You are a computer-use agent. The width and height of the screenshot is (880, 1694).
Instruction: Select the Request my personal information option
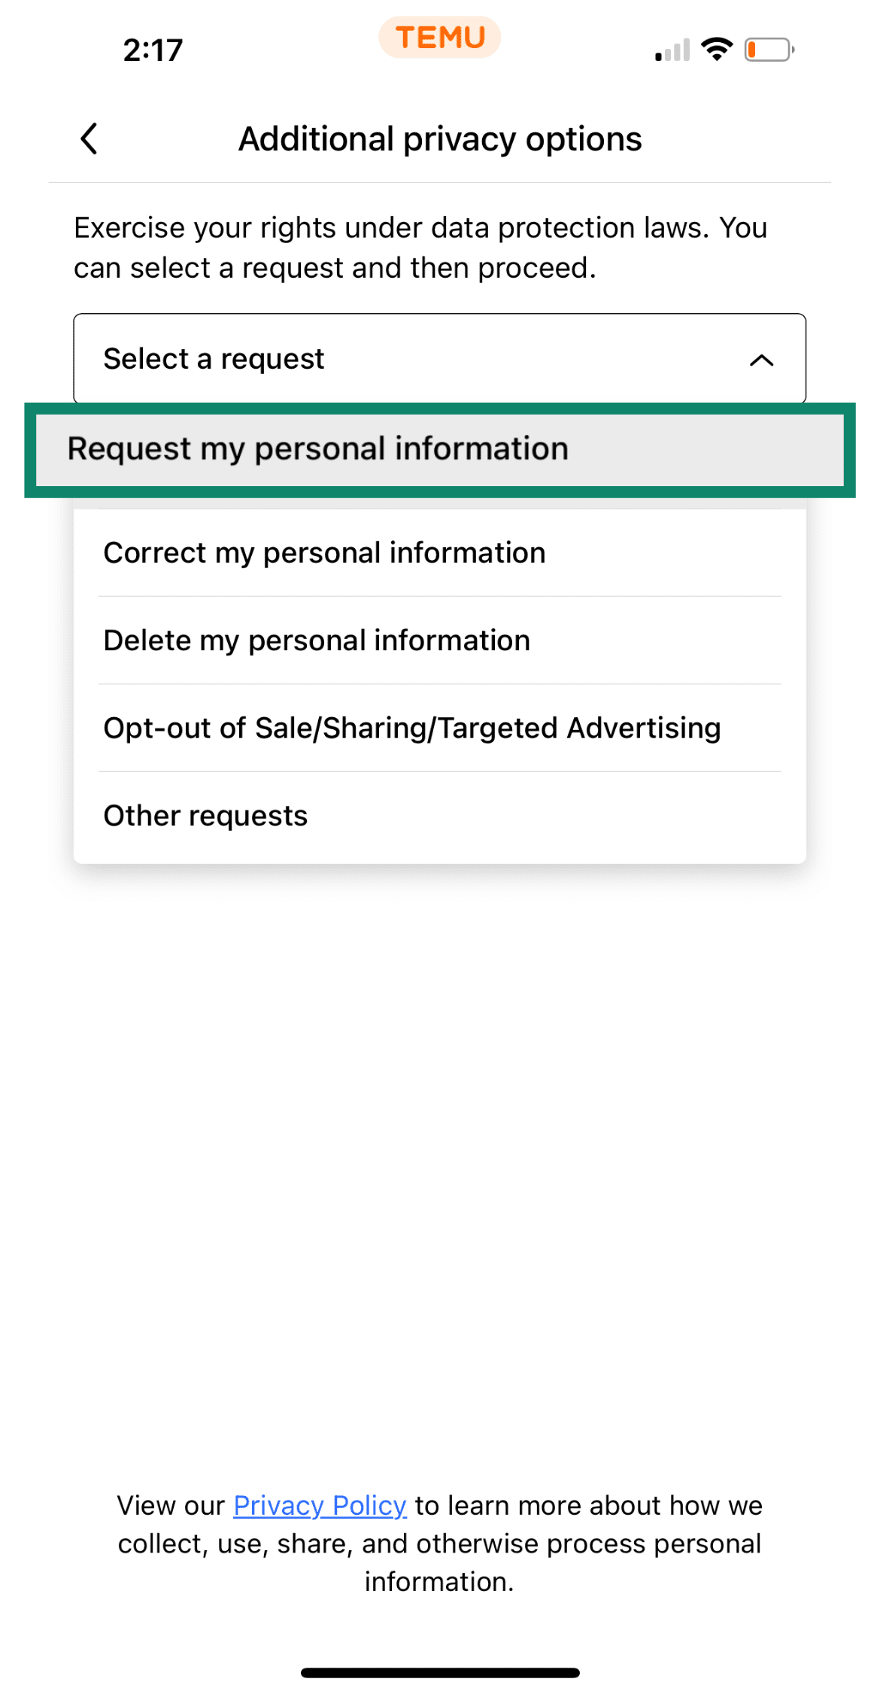440,448
